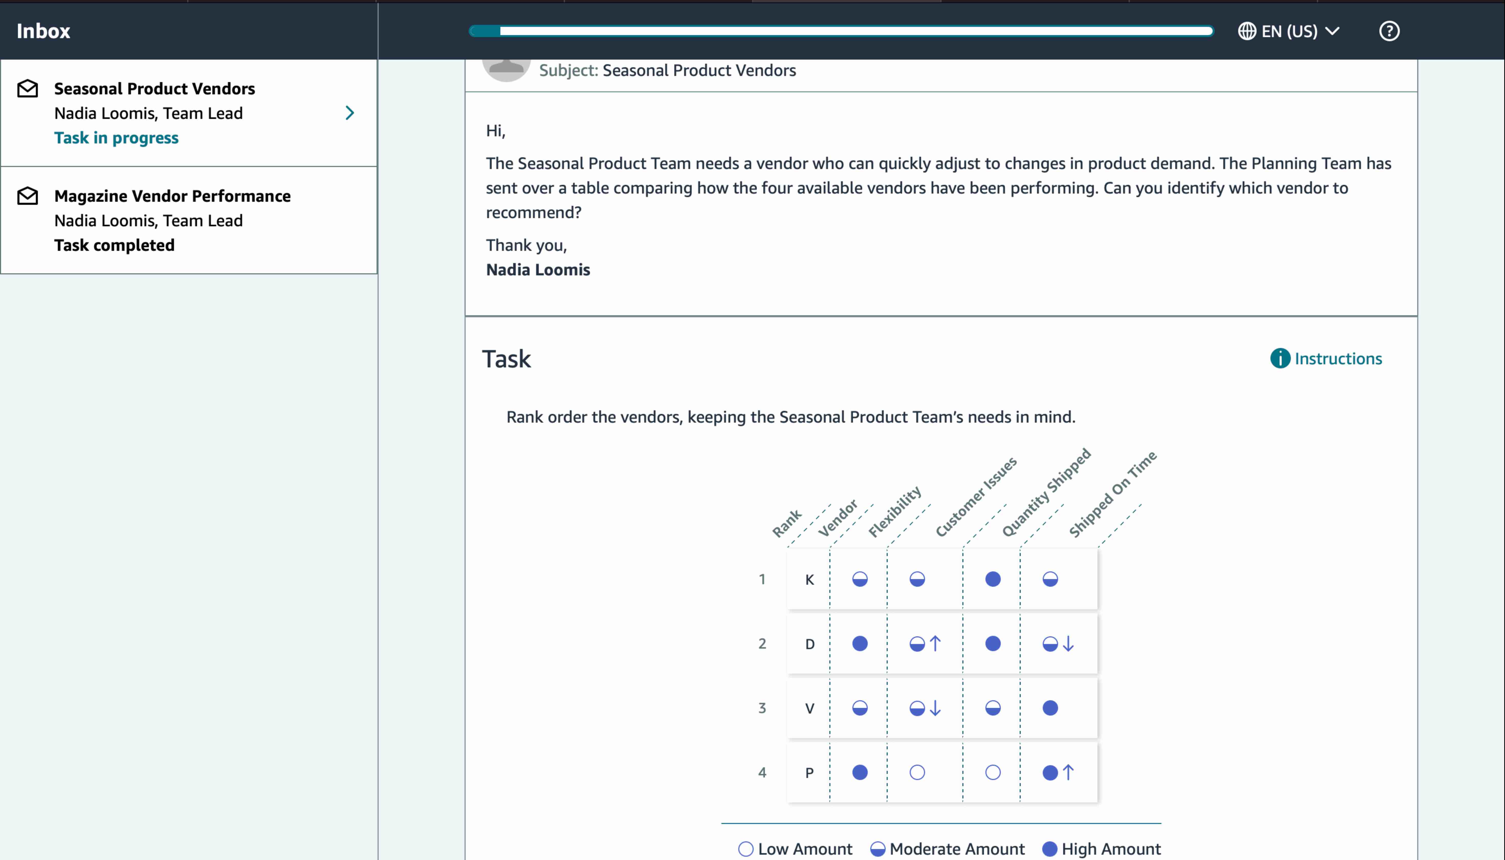The image size is (1505, 860).
Task: Select vendor P row ranked fourth
Action: click(x=809, y=773)
